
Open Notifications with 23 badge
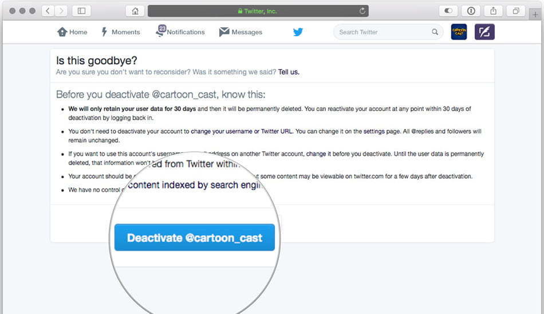coord(180,32)
